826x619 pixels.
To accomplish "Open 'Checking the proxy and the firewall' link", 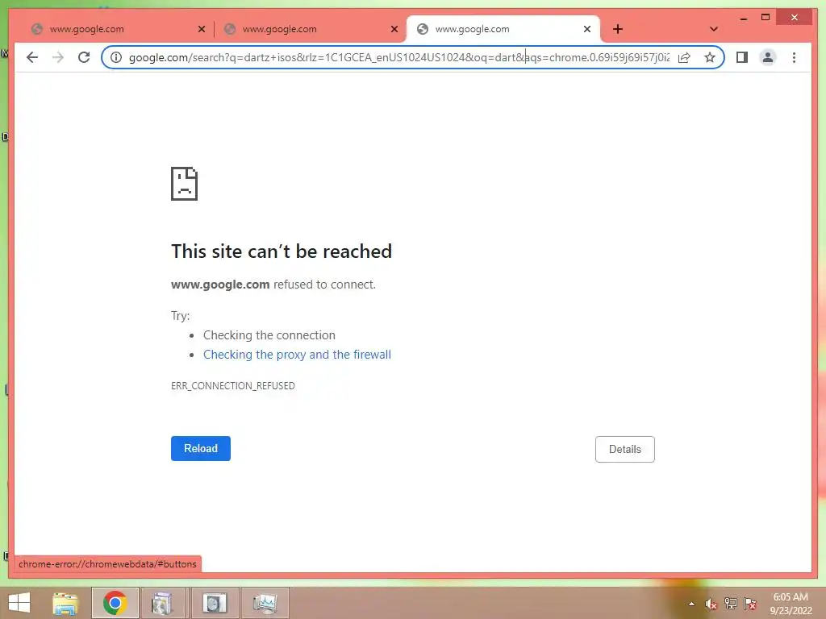I will (x=297, y=355).
